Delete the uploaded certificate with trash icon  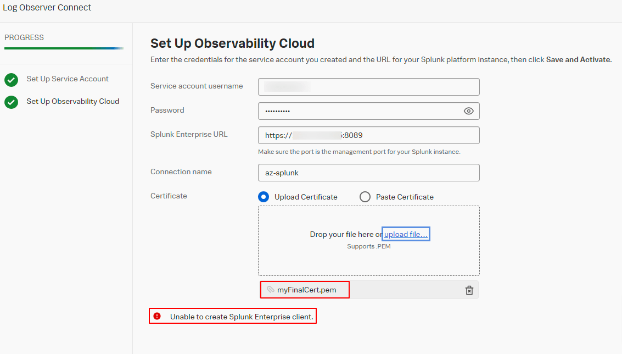click(x=469, y=290)
